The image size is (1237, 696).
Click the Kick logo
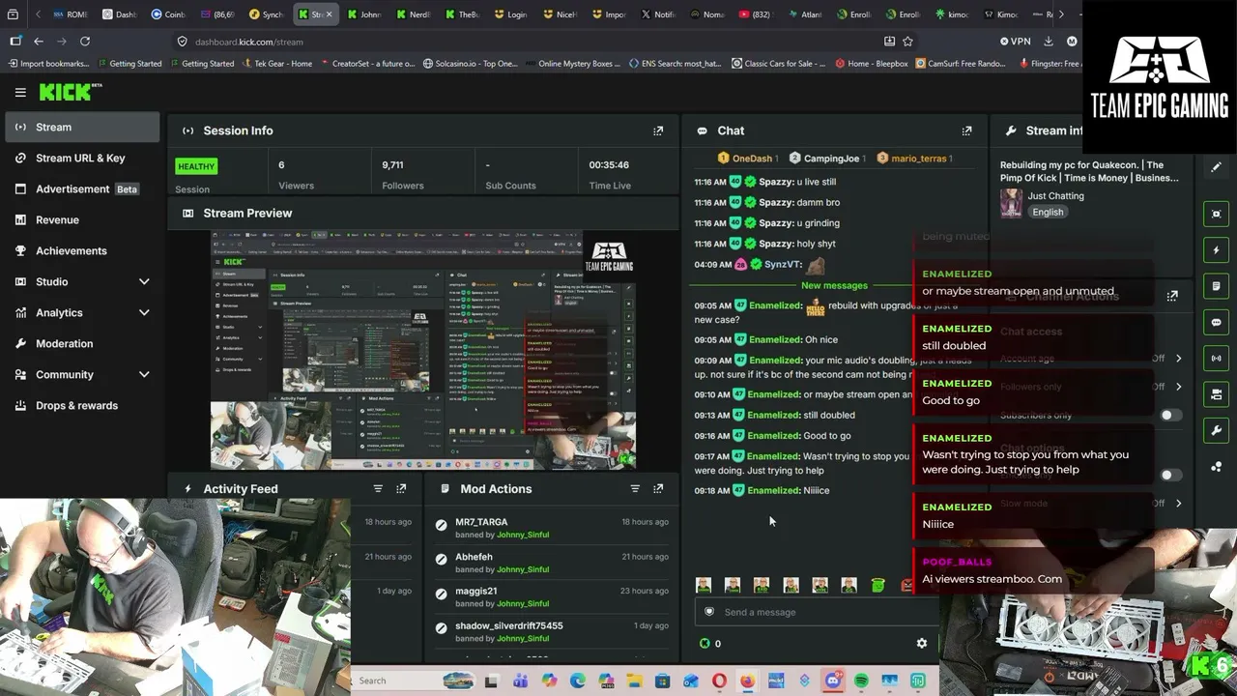[70, 92]
